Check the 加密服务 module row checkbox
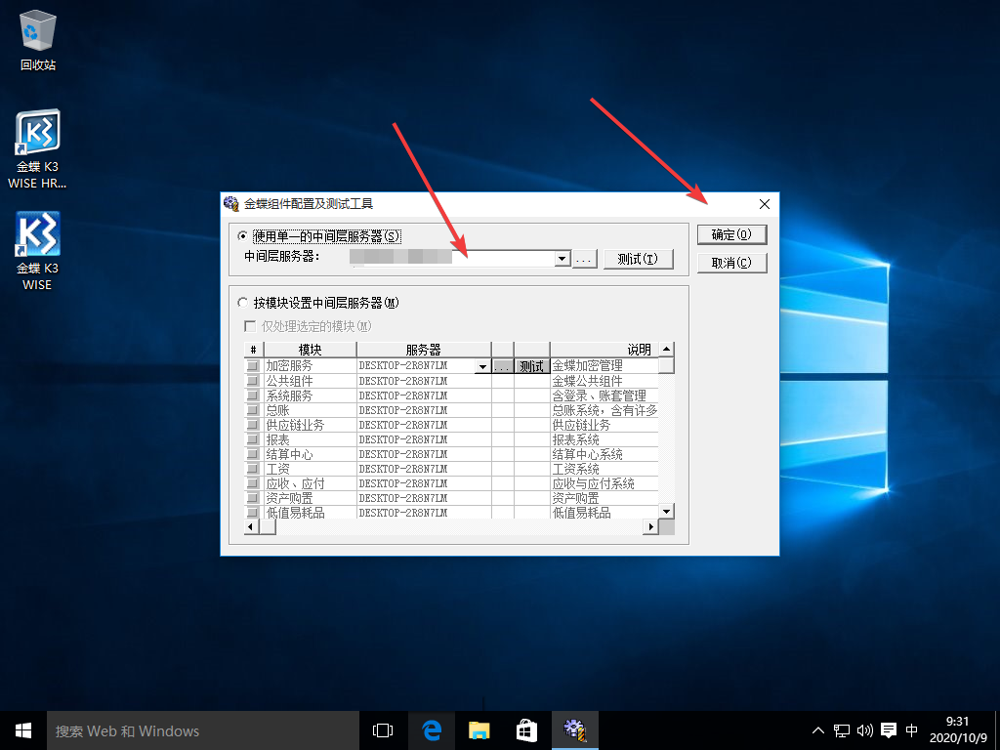This screenshot has height=750, width=1000. (252, 365)
